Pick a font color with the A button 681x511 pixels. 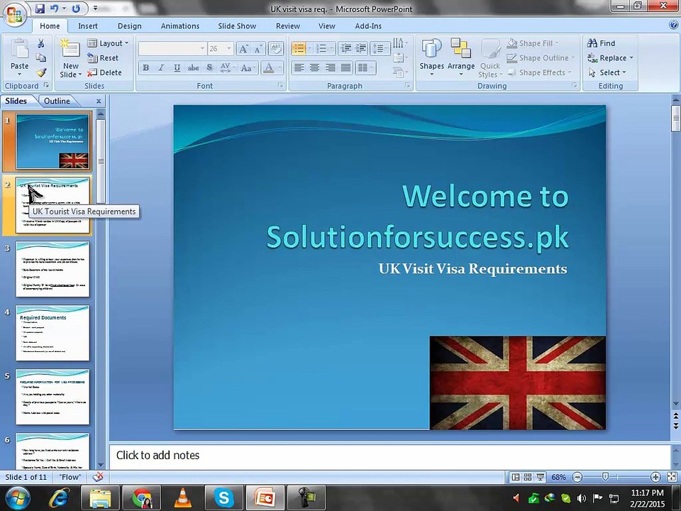269,67
